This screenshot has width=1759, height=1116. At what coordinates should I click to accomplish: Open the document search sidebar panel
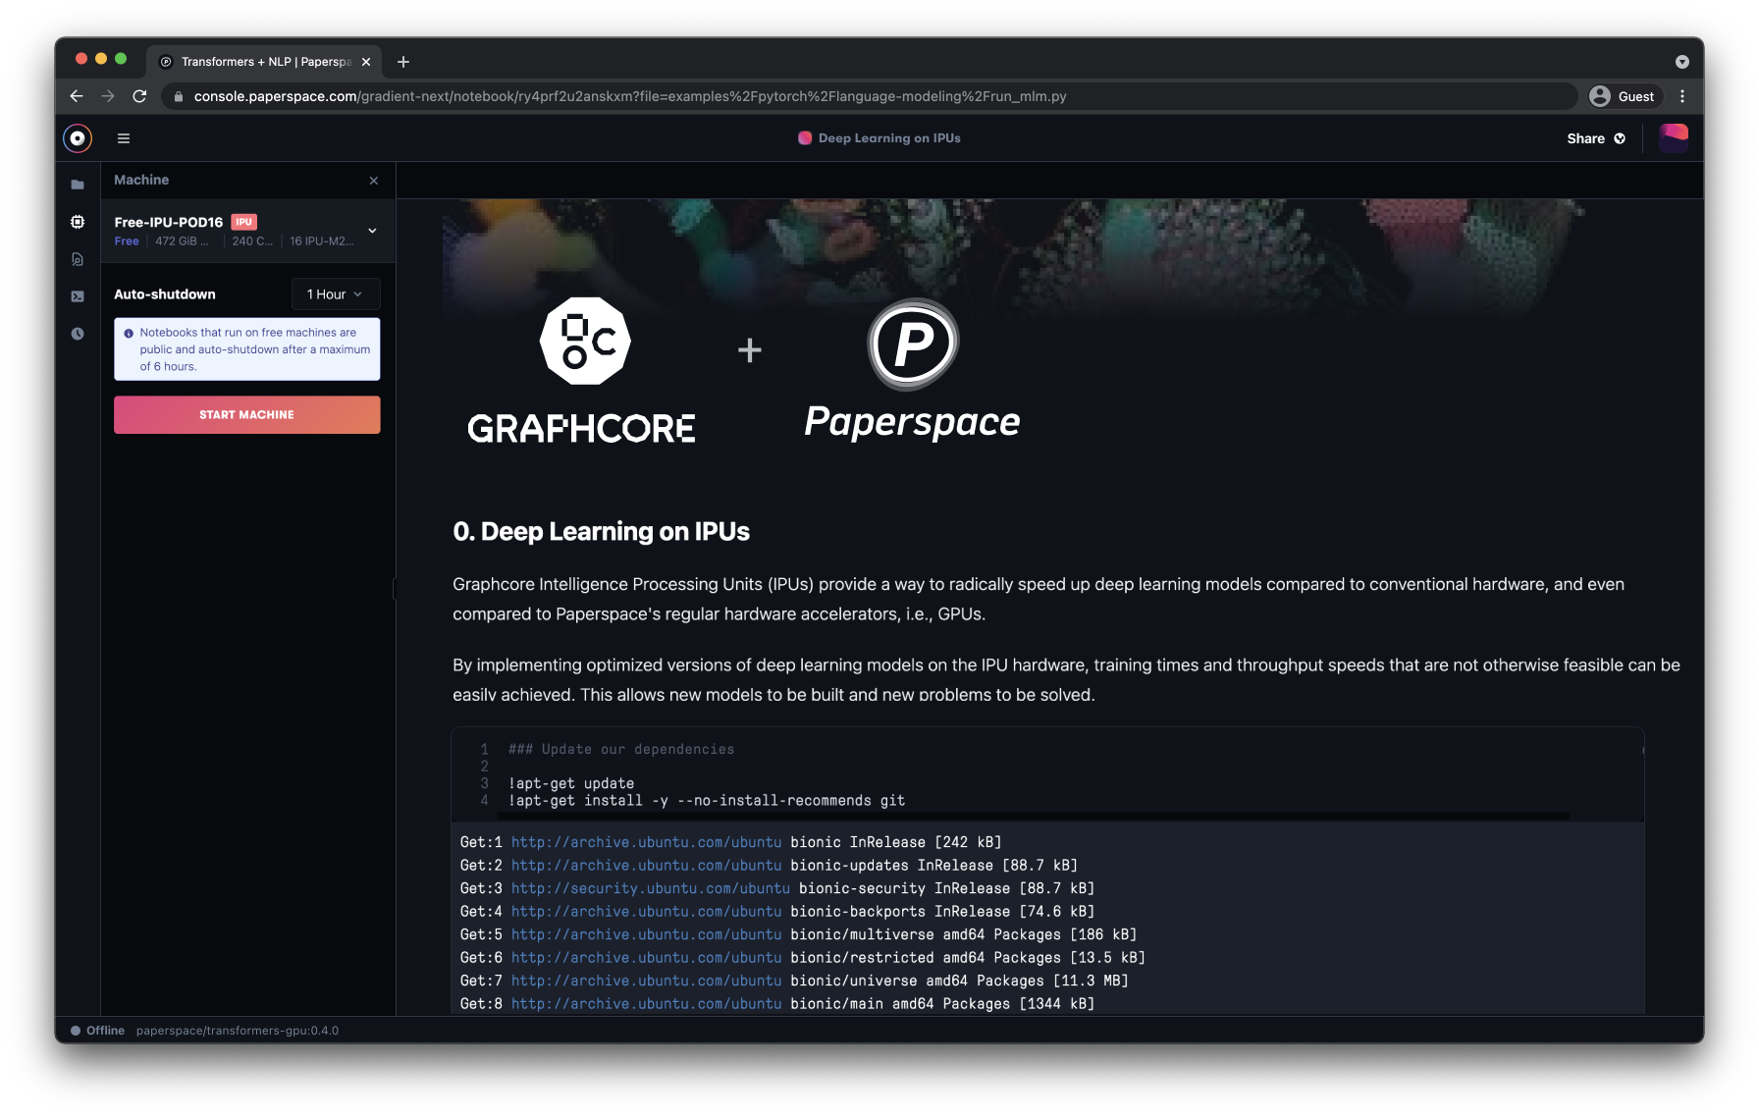77,258
